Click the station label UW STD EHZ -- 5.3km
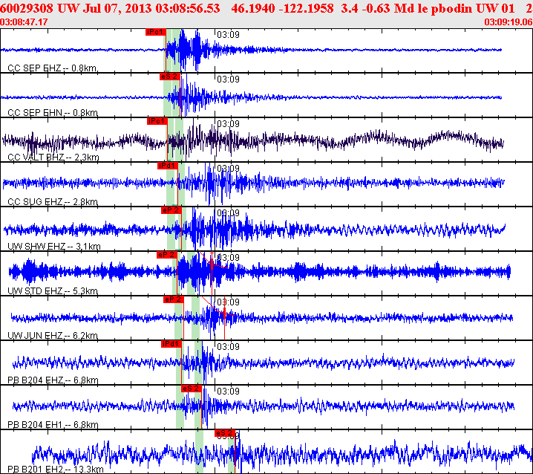 53,291
